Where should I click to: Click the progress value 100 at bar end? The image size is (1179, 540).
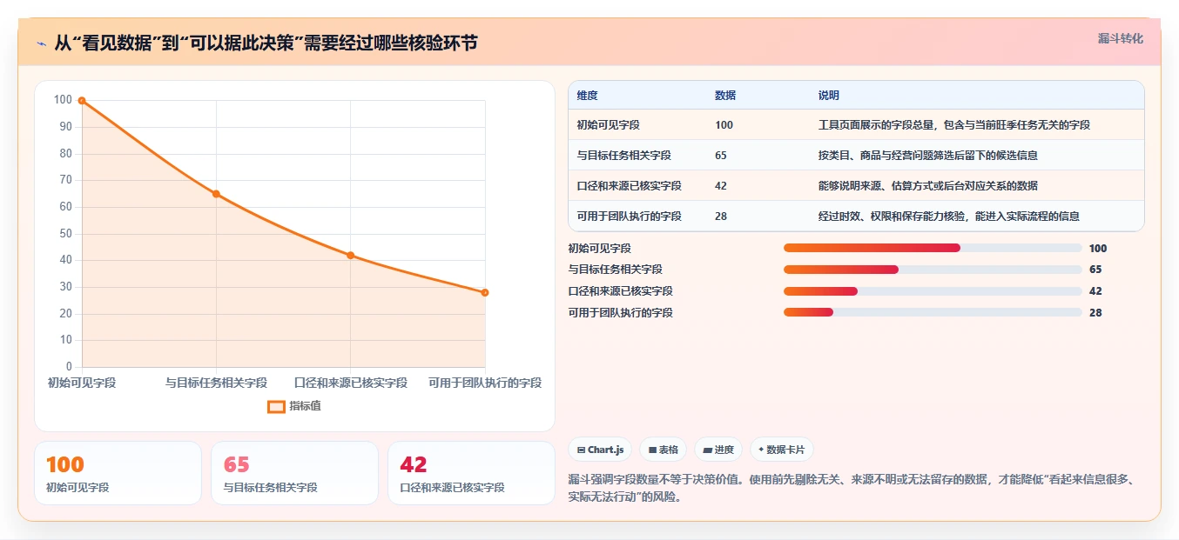pos(1098,248)
